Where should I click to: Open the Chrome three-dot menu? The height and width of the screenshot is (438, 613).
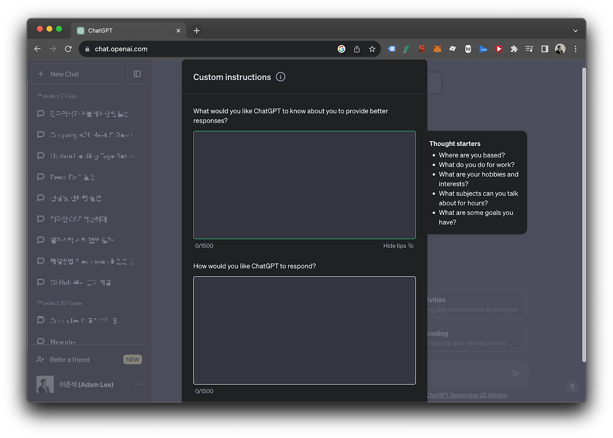coord(575,49)
